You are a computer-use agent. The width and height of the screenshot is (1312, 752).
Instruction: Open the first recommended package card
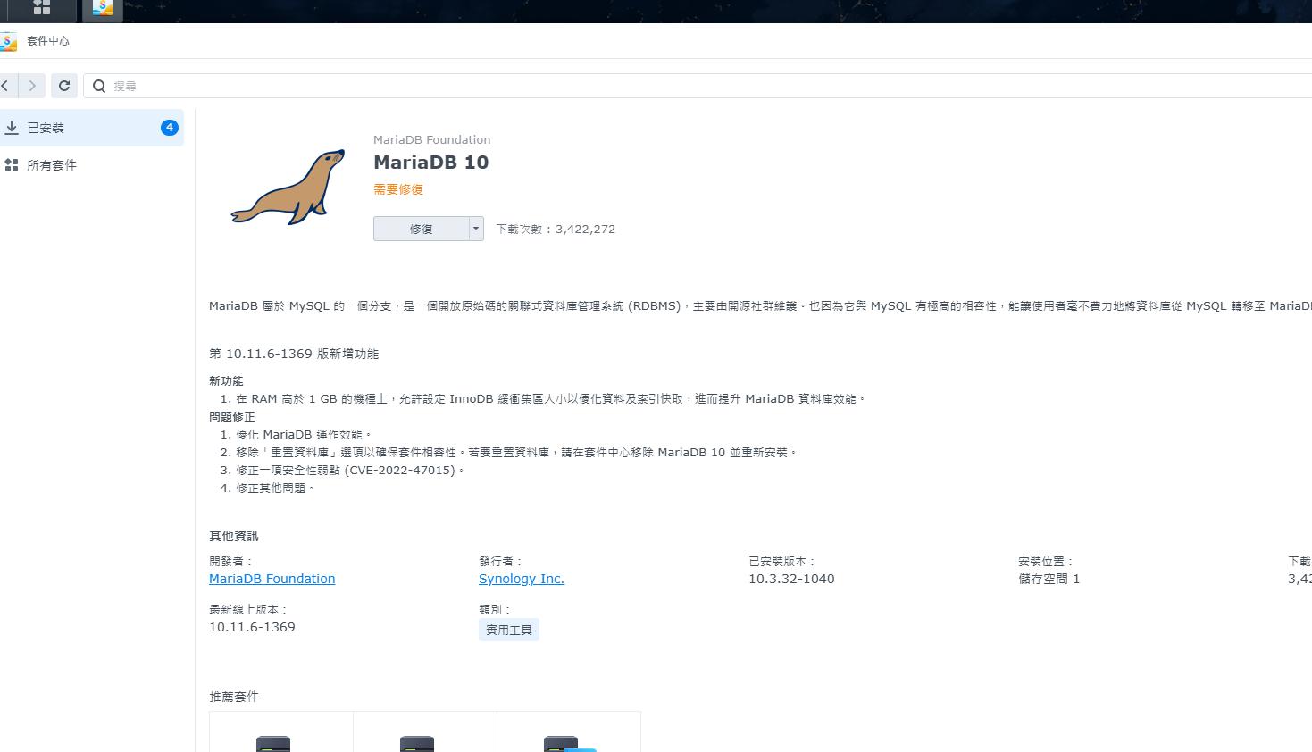pos(281,732)
